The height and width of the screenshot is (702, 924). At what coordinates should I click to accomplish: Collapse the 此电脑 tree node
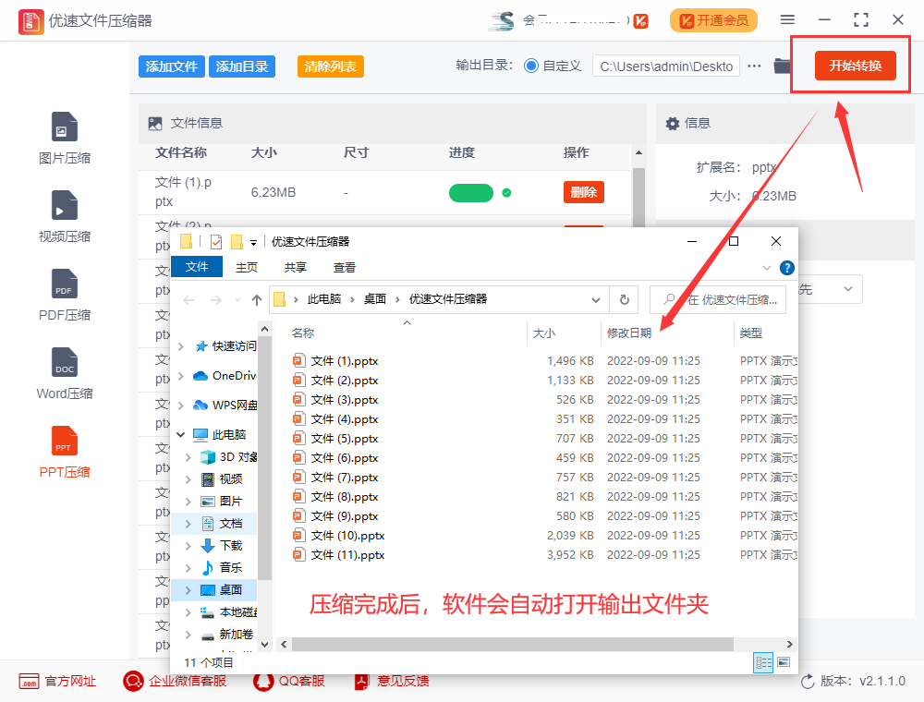pyautogui.click(x=181, y=435)
